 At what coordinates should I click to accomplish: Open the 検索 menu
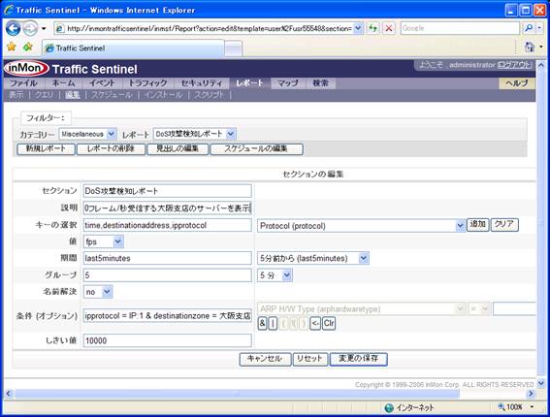click(x=321, y=83)
